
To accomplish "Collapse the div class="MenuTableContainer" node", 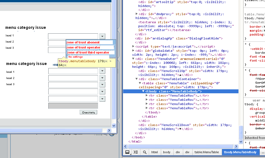I will point(137,79).
